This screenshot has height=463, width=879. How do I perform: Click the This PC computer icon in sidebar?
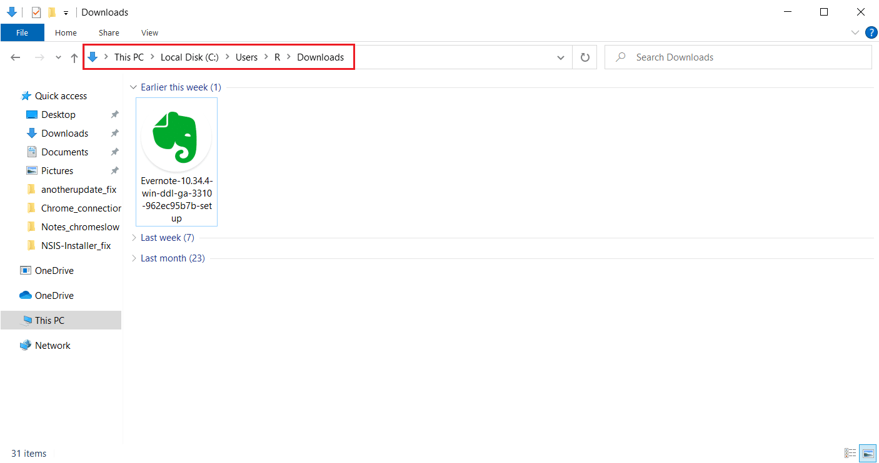[26, 321]
